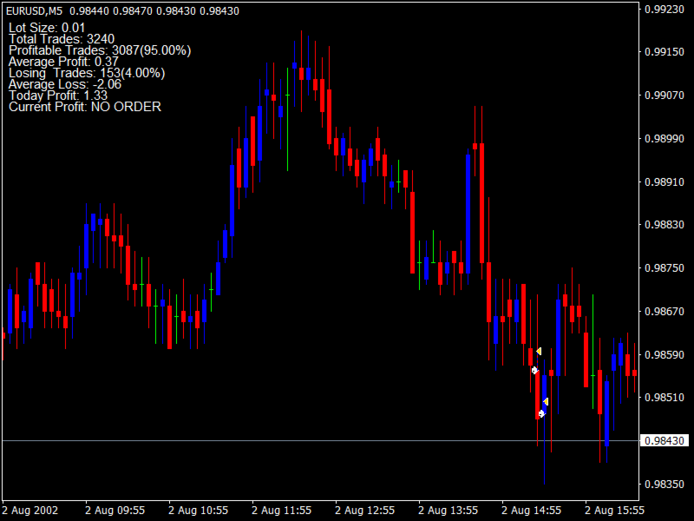Click the upper yellow trade-close arrow marker
The height and width of the screenshot is (521, 694).
coord(539,352)
